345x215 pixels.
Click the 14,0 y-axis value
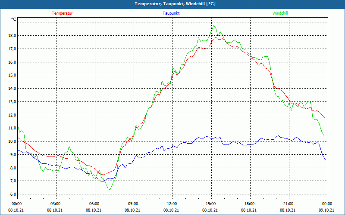13,89
